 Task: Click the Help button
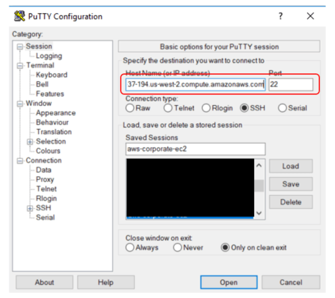106,282
